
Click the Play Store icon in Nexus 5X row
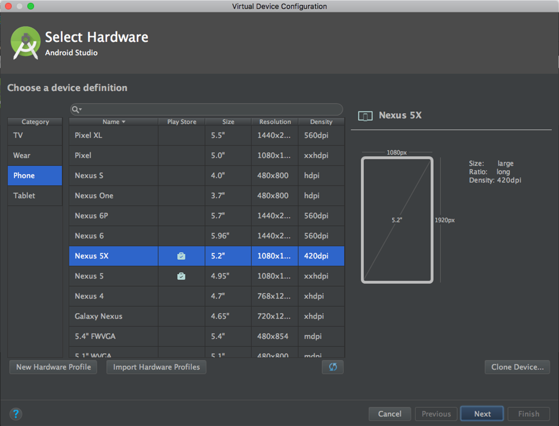click(x=181, y=256)
